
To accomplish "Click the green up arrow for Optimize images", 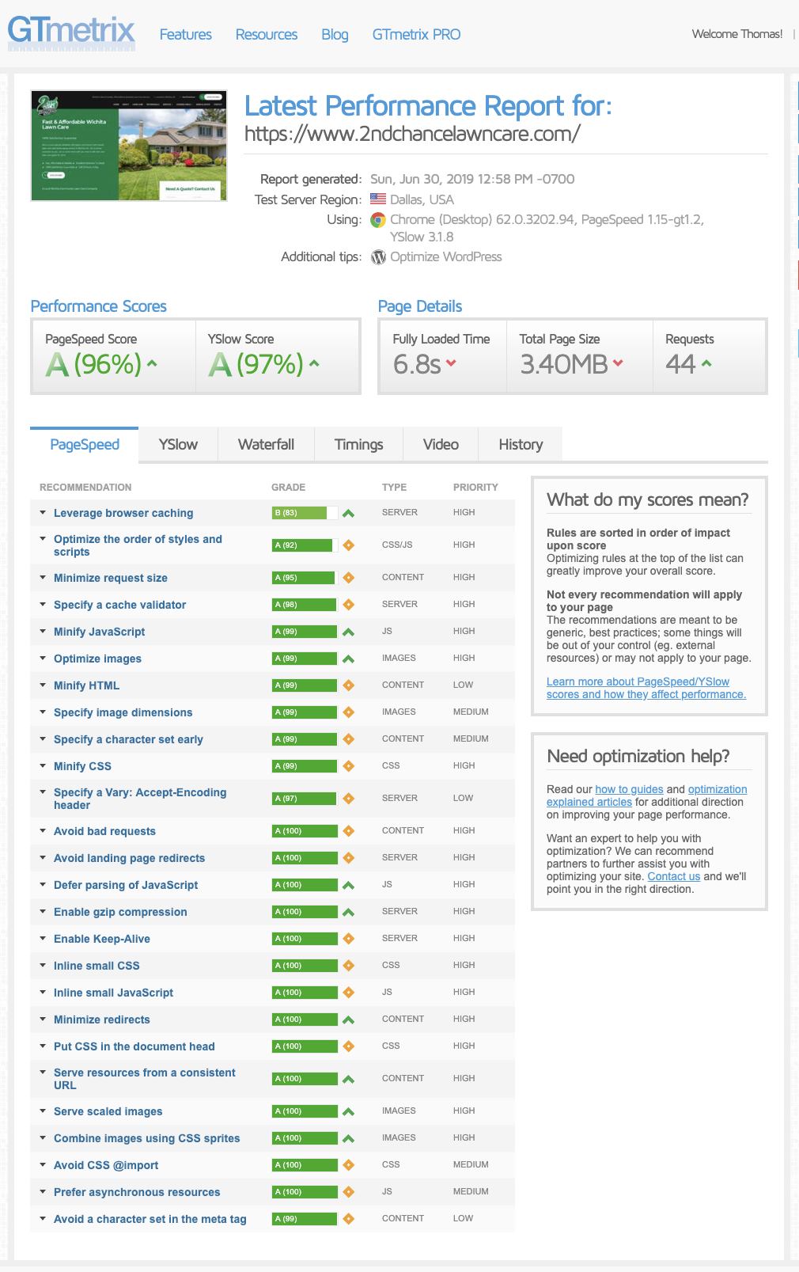I will 348,659.
